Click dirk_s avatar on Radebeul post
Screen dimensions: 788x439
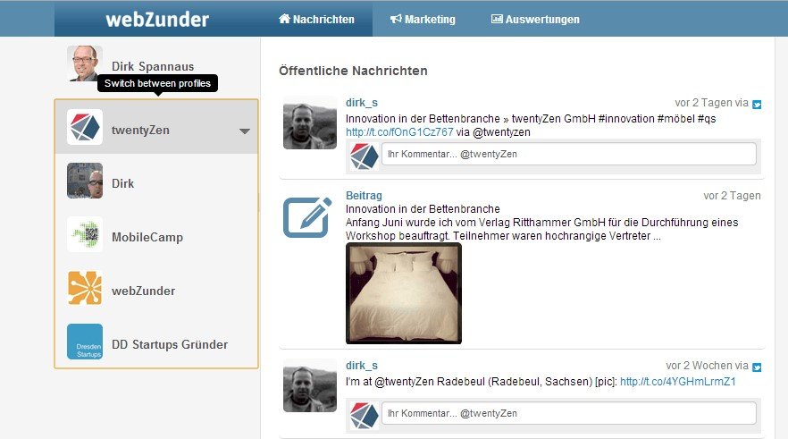point(309,385)
